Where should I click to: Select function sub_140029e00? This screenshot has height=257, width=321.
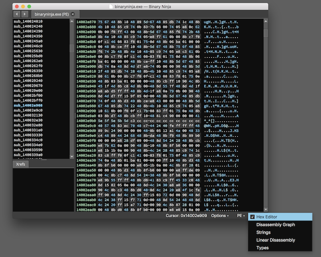click(x=28, y=91)
